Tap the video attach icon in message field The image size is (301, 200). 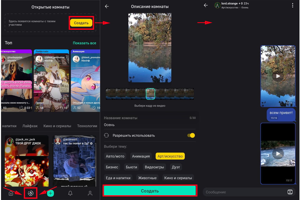pos(290,192)
